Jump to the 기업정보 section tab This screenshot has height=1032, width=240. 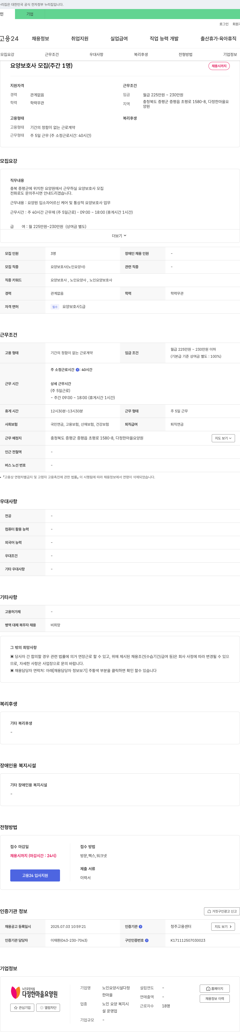point(230,54)
